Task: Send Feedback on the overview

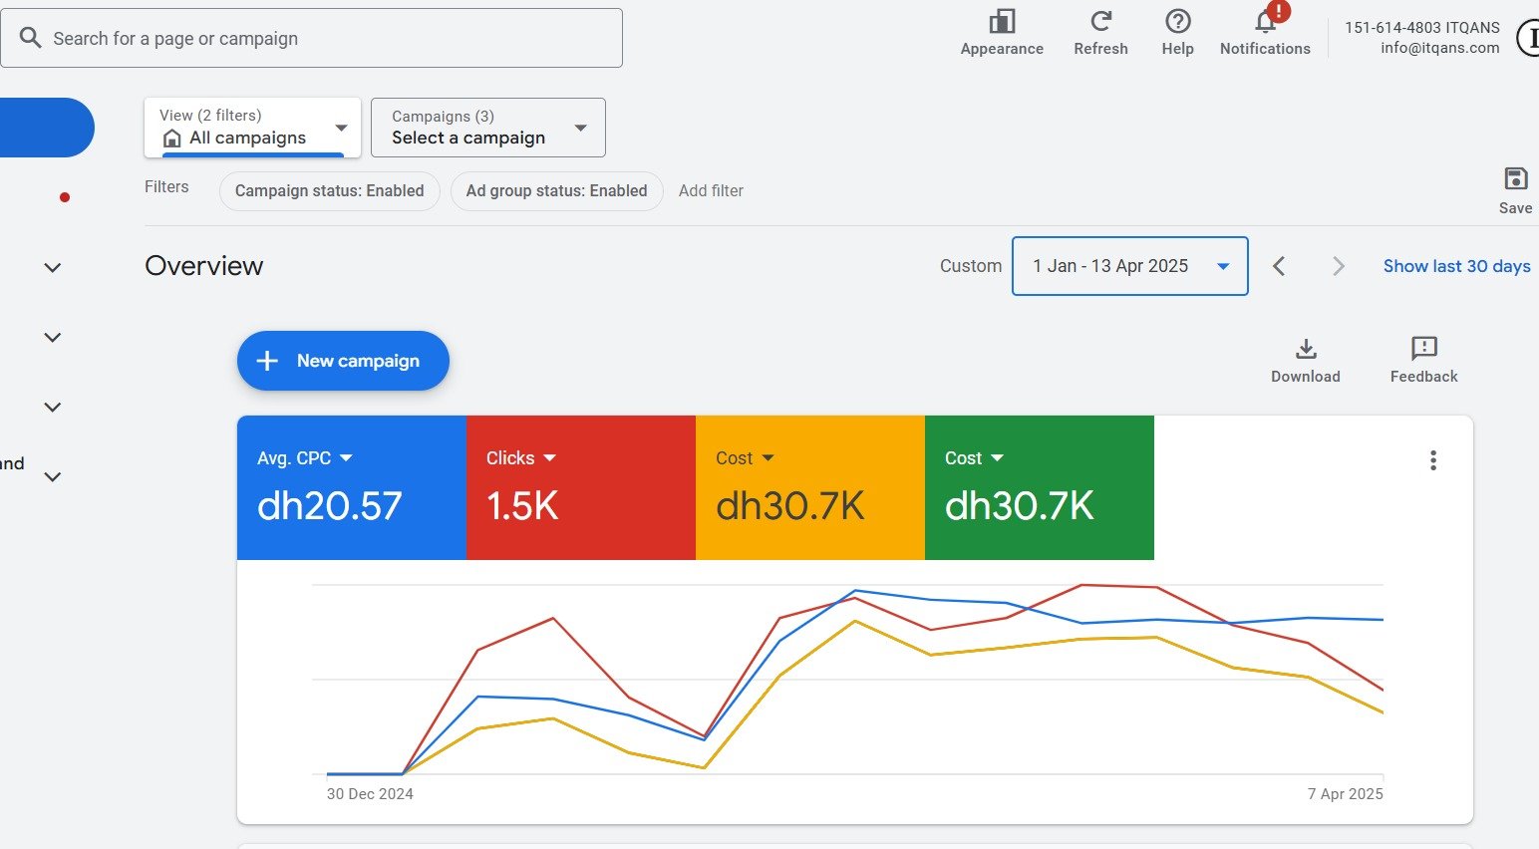Action: tap(1423, 361)
